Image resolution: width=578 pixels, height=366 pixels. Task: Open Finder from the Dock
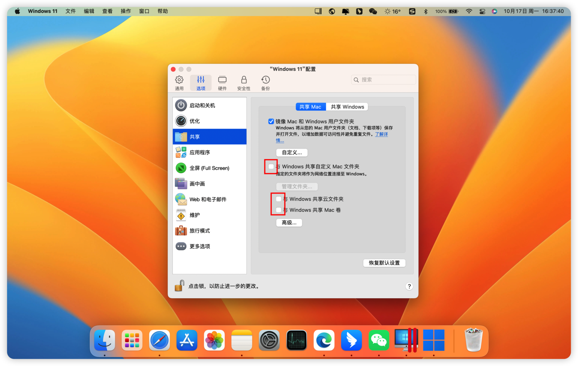(104, 340)
